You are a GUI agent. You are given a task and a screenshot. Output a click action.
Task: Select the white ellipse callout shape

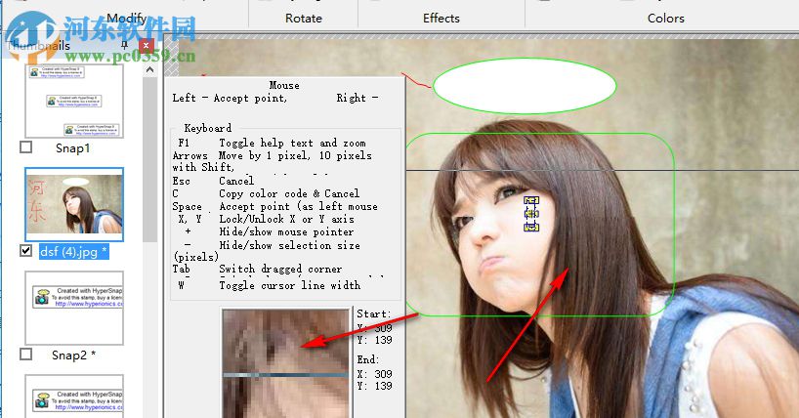point(525,86)
